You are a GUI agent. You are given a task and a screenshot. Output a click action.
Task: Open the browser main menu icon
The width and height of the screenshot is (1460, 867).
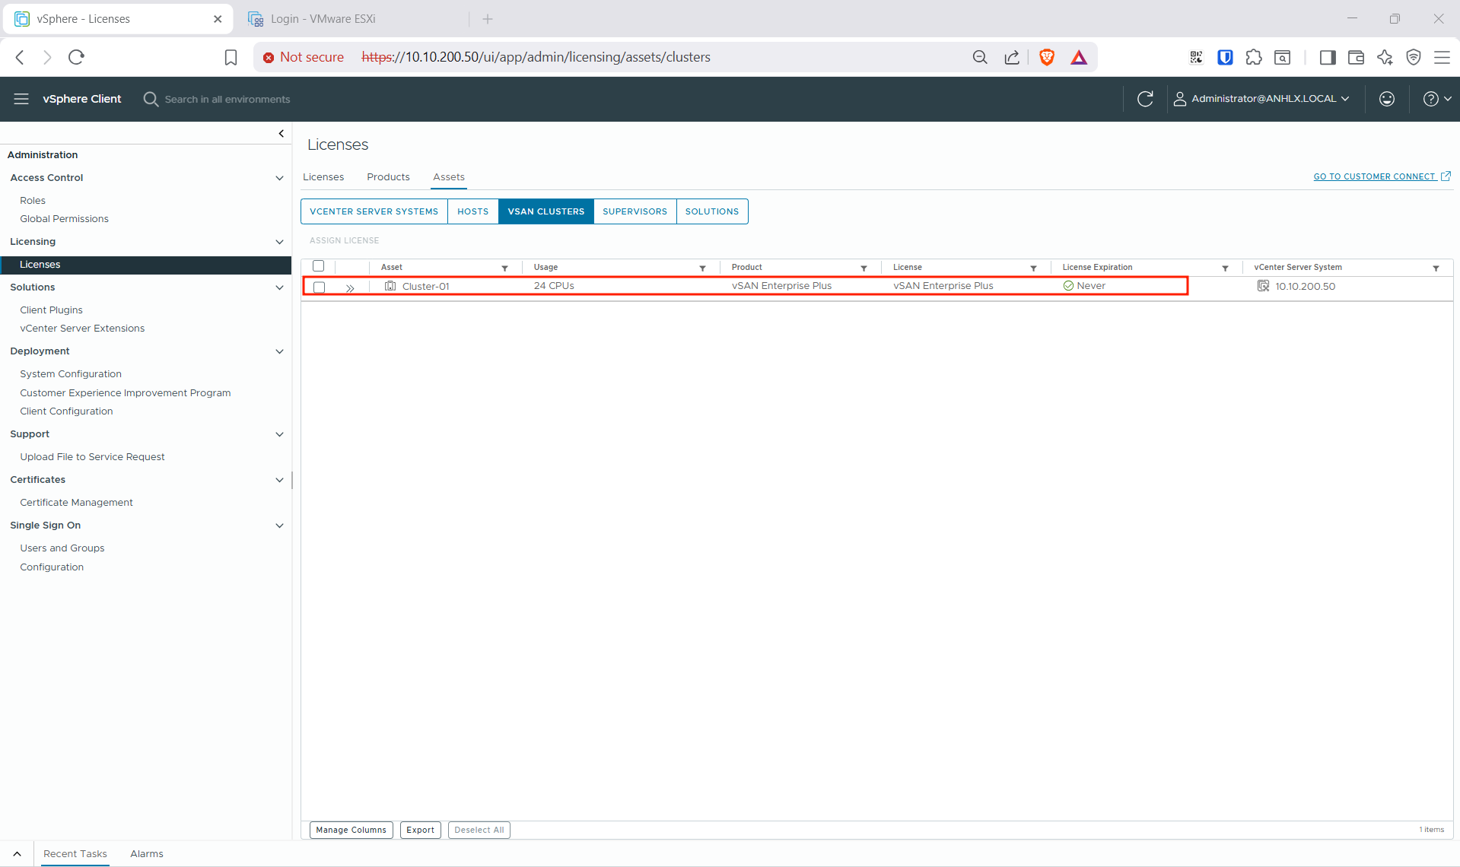click(1442, 57)
